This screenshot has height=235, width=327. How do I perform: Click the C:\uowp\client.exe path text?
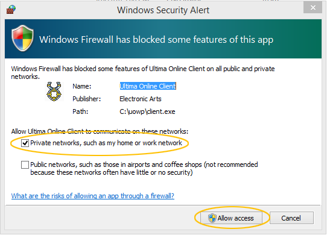click(147, 111)
